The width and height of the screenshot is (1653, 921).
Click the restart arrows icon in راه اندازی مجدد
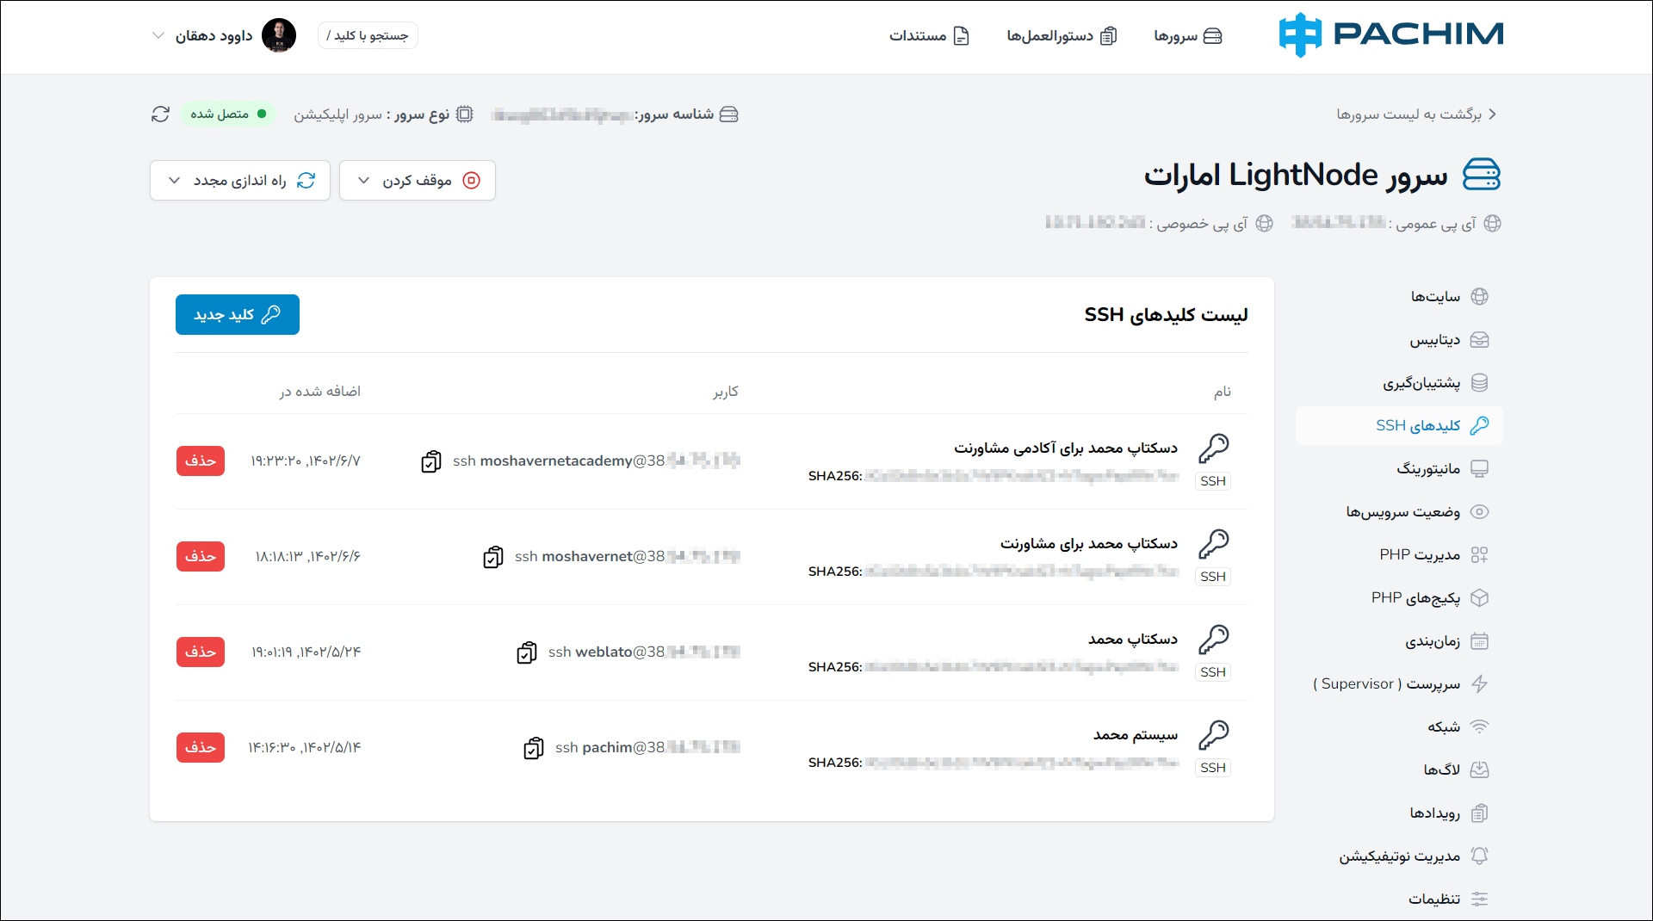306,181
